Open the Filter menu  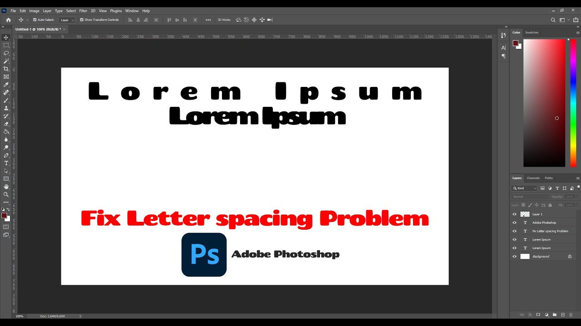[x=83, y=11]
